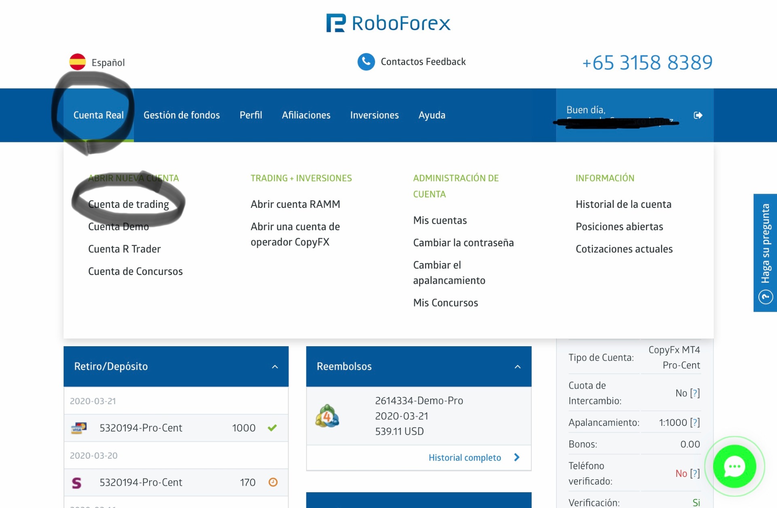Click the arrow next to Historial completo
Image resolution: width=777 pixels, height=508 pixels.
[517, 457]
